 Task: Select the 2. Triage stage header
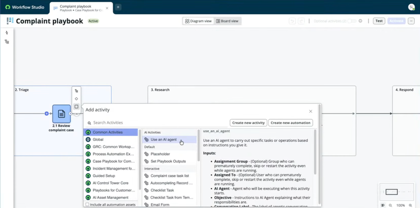22,90
